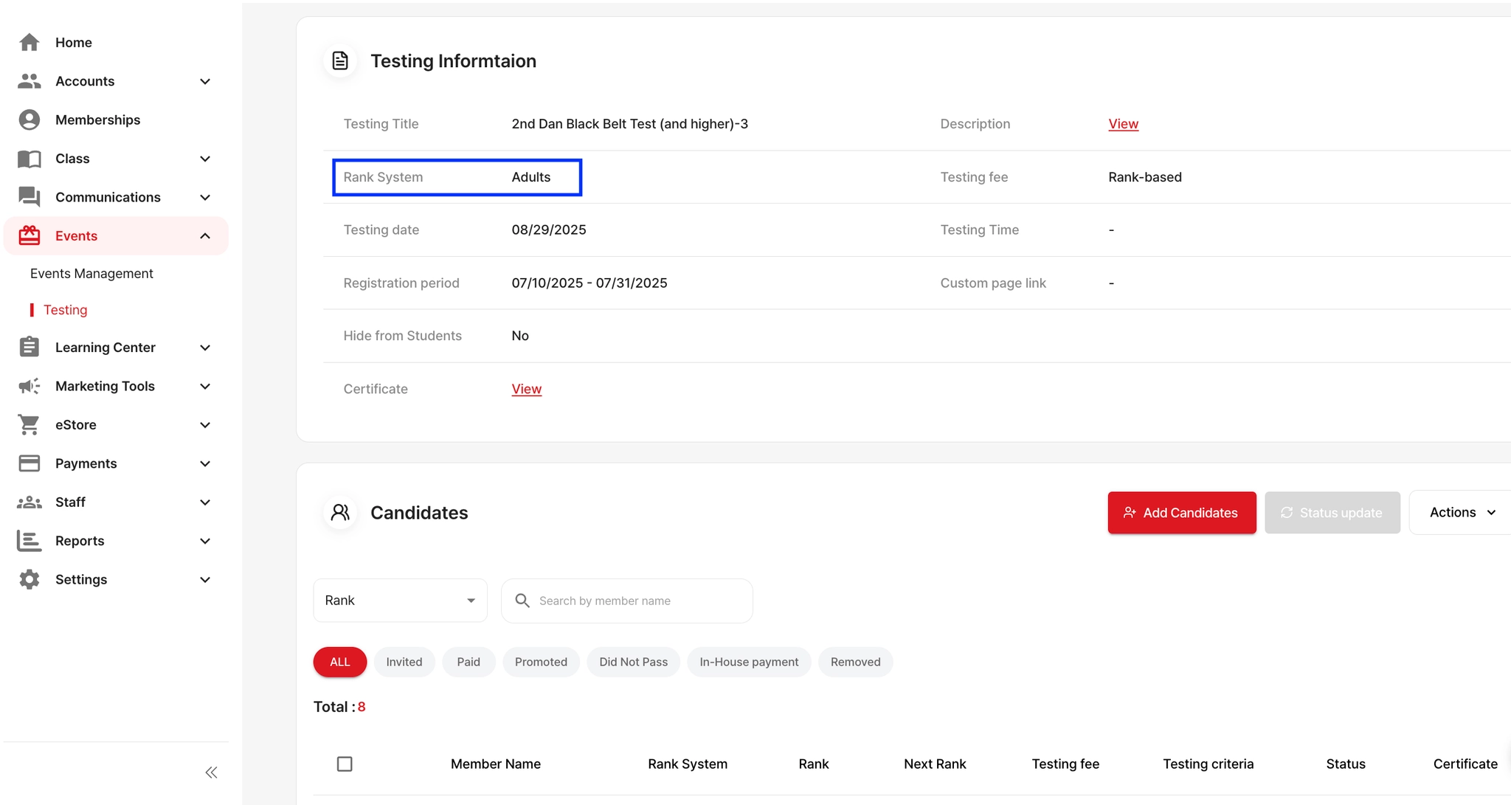Click the Home house icon
The height and width of the screenshot is (805, 1511).
[x=30, y=43]
